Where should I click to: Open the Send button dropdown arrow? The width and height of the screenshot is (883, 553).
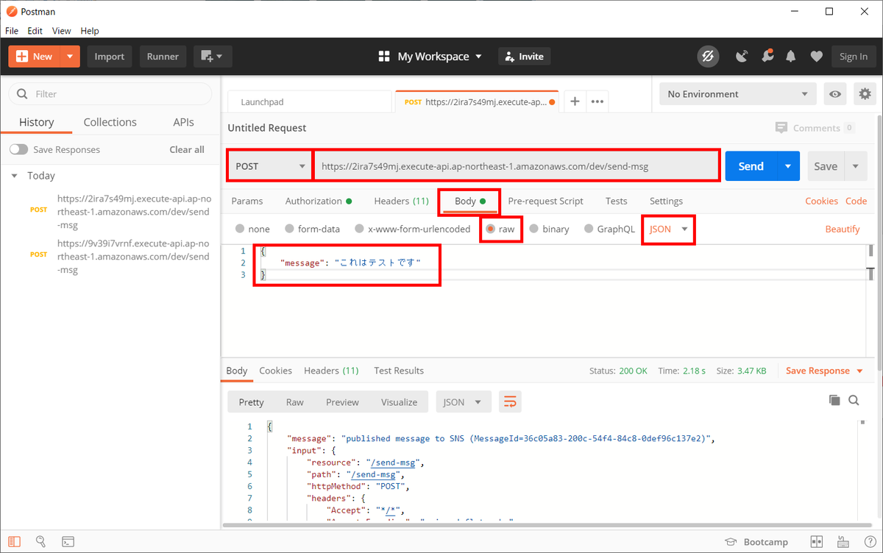[x=788, y=166]
